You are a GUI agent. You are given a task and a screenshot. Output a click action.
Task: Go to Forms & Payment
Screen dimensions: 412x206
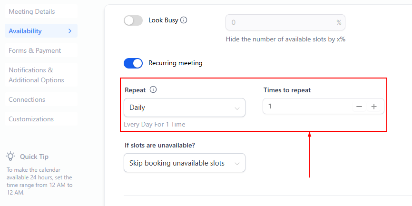(35, 50)
